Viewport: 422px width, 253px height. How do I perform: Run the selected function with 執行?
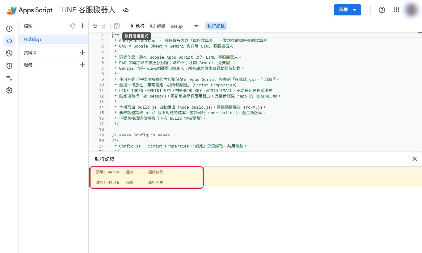[137, 26]
